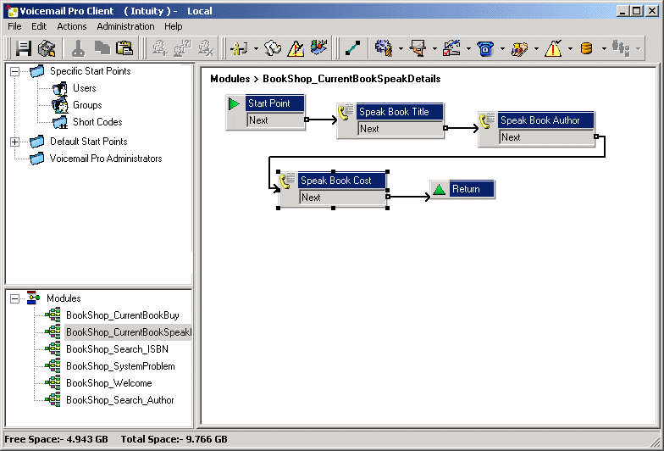Select the Connection line tool icon
664x451 pixels.
point(352,48)
